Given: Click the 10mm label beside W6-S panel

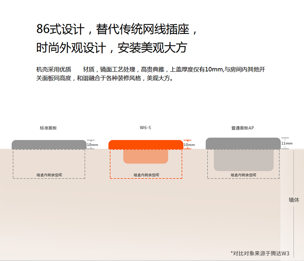Looking at the screenshot, I should [189, 145].
